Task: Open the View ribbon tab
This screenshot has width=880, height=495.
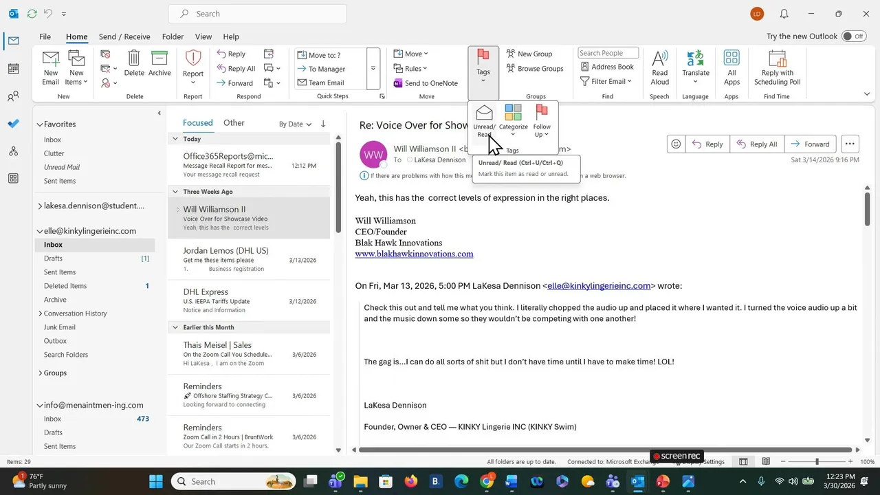Action: point(203,36)
